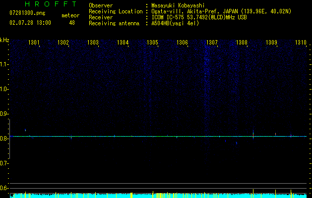Click the 1309 time axis label
The height and width of the screenshot is (198, 312).
click(x=271, y=42)
